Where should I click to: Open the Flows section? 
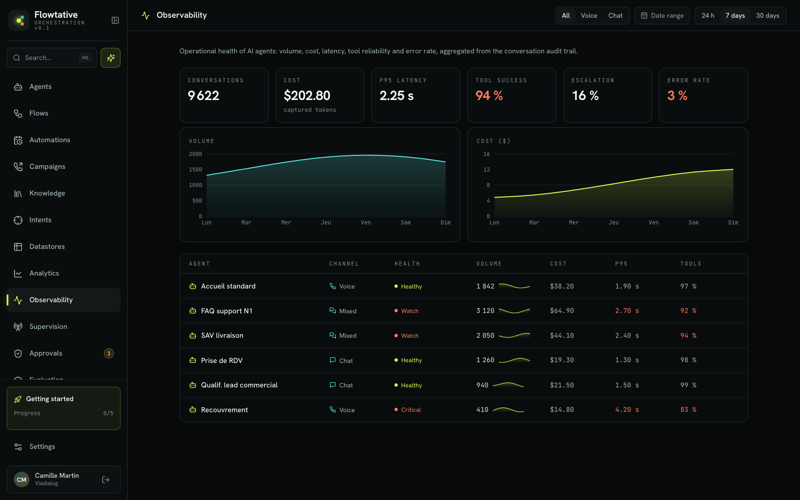click(x=63, y=113)
